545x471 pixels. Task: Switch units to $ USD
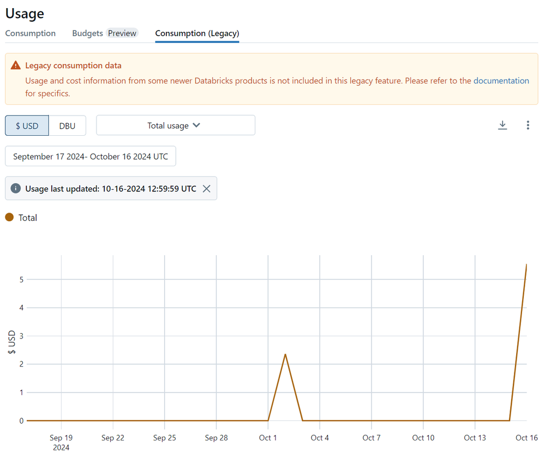pos(27,125)
